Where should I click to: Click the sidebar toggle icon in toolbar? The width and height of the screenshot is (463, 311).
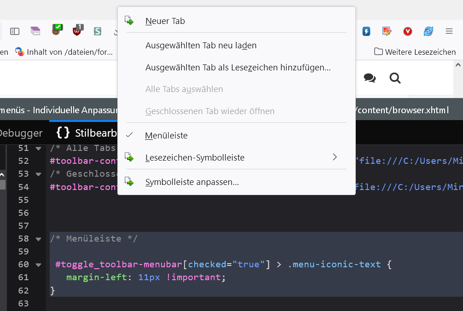tap(15, 31)
